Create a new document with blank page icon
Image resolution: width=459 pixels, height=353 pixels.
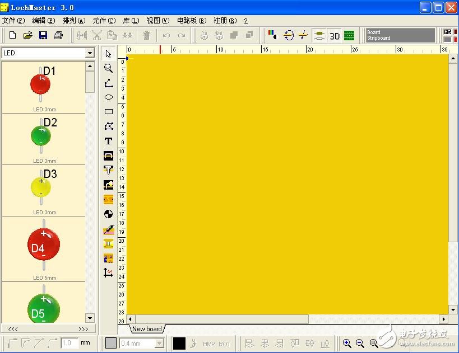[x=13, y=35]
